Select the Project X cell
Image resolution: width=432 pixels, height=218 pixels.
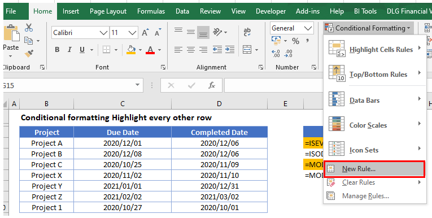pos(46,175)
